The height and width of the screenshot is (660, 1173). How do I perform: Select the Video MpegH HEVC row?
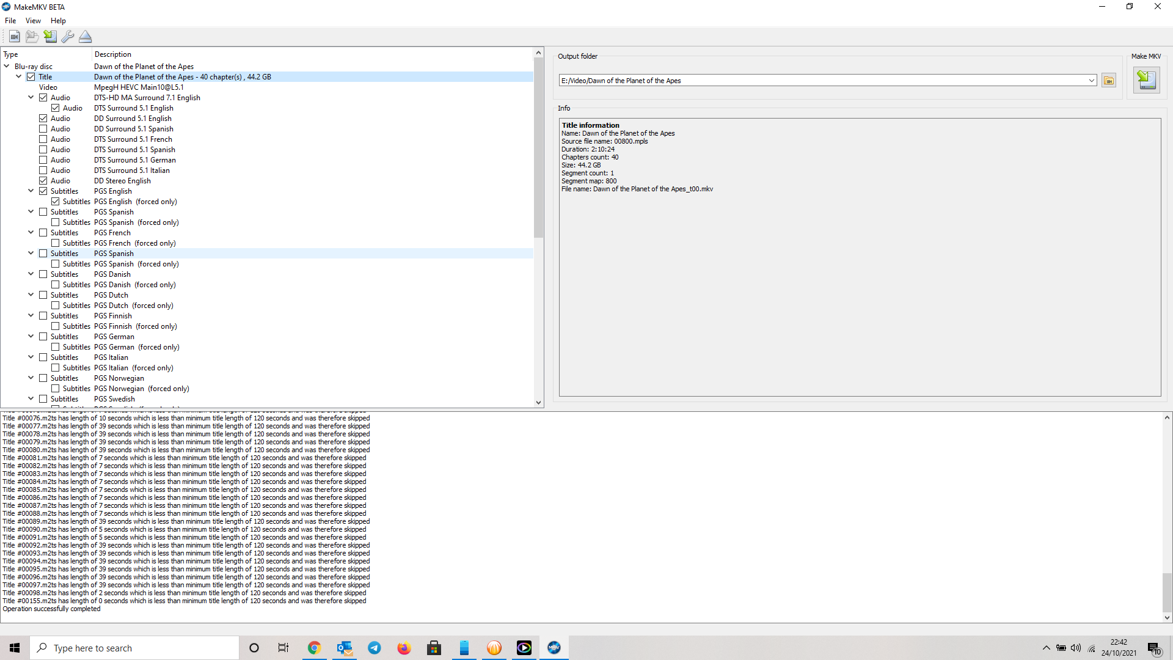pyautogui.click(x=267, y=87)
